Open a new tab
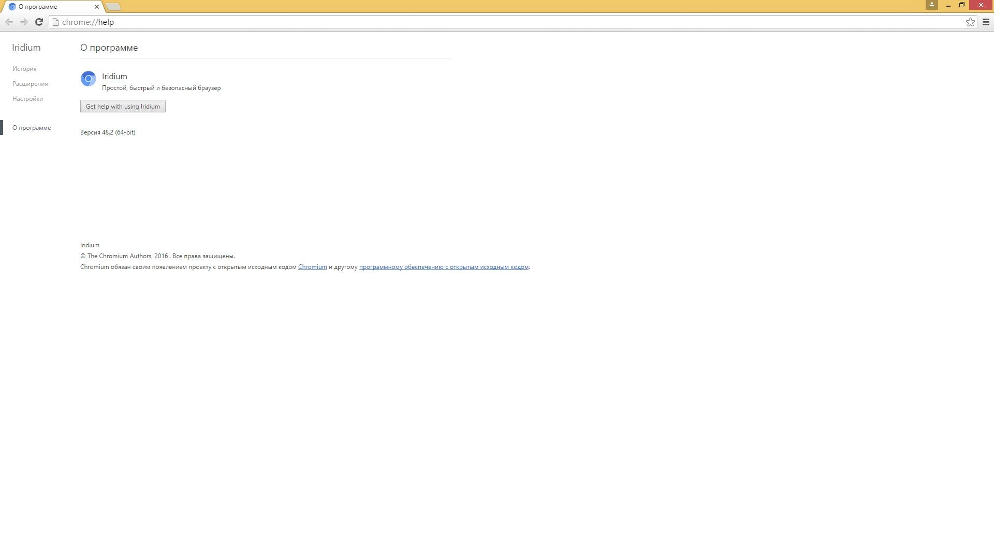Viewport: 994px width, 538px height. pos(113,7)
